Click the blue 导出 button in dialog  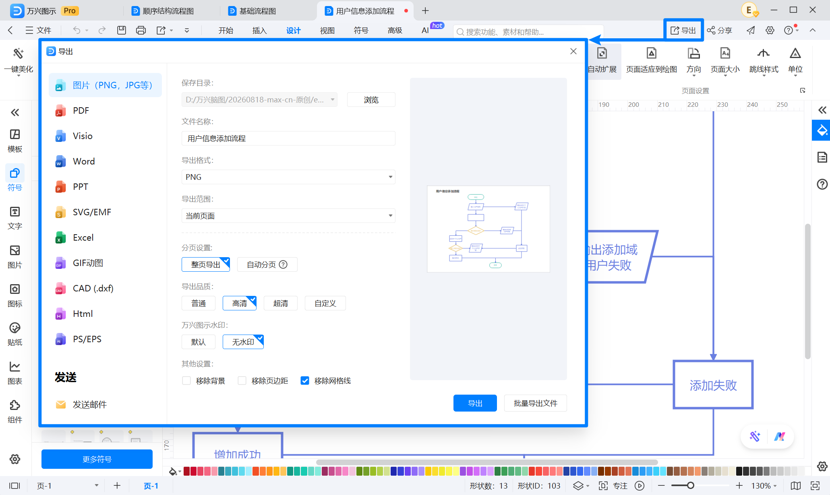coord(475,403)
